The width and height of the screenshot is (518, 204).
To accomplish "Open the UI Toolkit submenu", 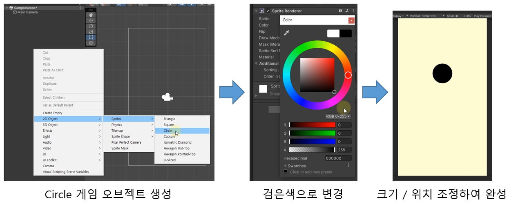I will (x=68, y=160).
